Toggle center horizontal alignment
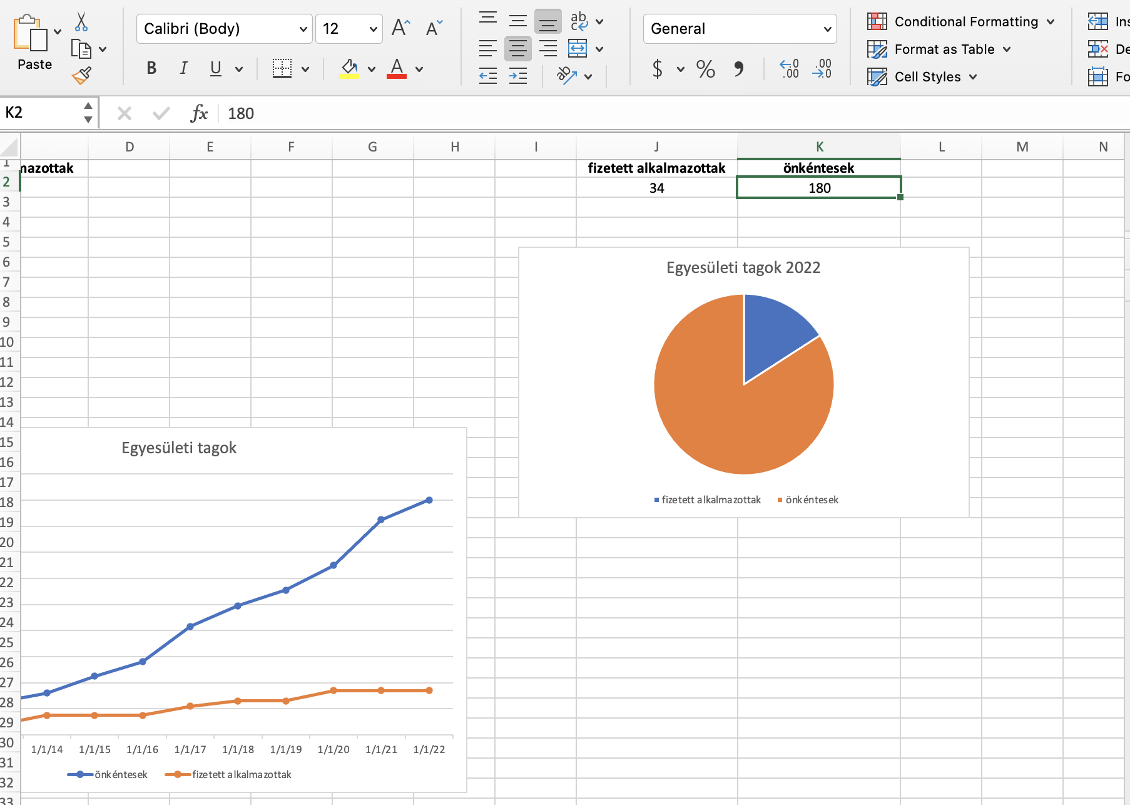1130x805 pixels. (518, 49)
